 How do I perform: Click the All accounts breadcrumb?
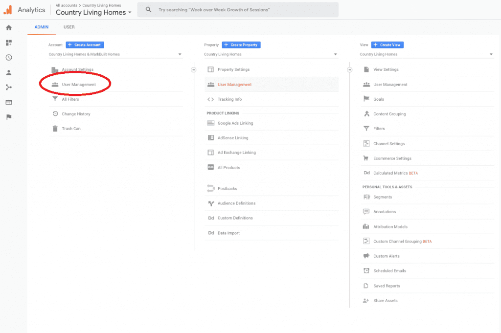[x=67, y=5]
